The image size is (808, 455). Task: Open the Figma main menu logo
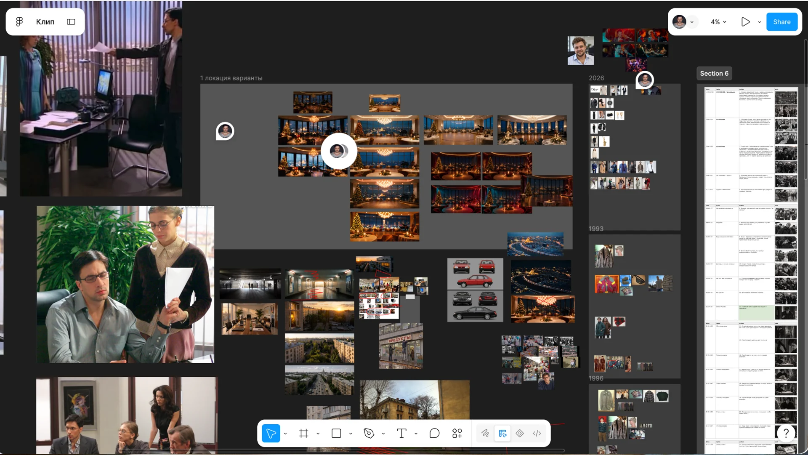click(x=19, y=21)
